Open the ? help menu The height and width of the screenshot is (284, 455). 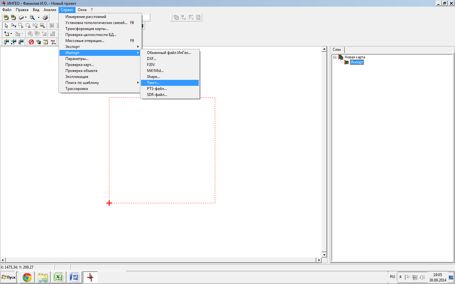tap(92, 10)
